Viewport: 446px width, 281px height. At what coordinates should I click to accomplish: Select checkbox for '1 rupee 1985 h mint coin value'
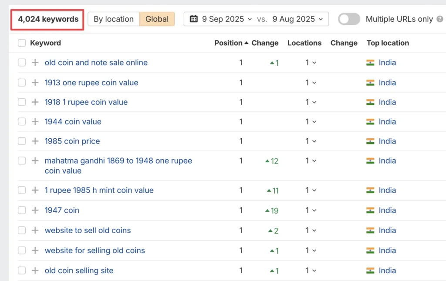pyautogui.click(x=22, y=191)
